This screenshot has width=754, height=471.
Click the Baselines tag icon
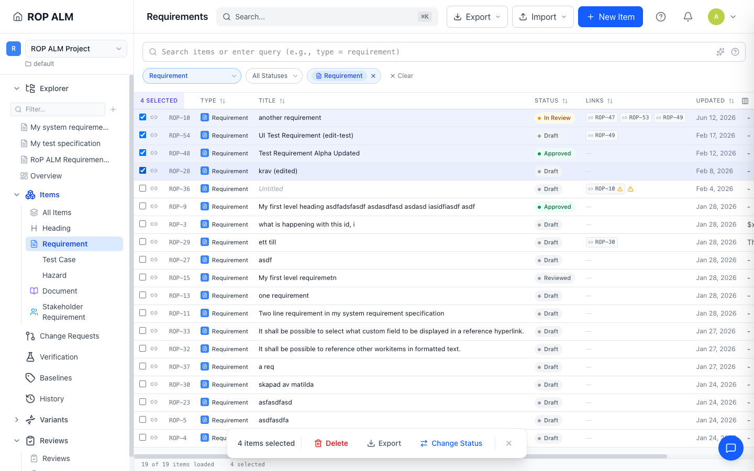pos(30,378)
